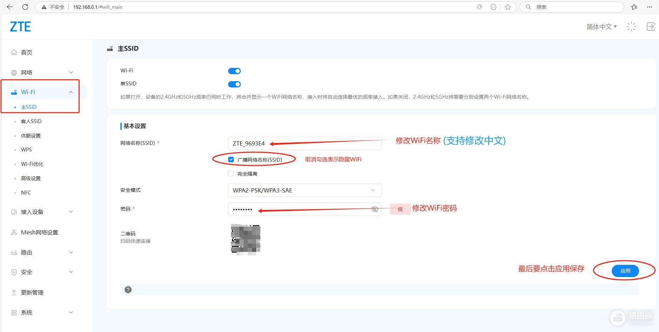
Task: Click the 密码 password input field
Action: pyautogui.click(x=304, y=209)
